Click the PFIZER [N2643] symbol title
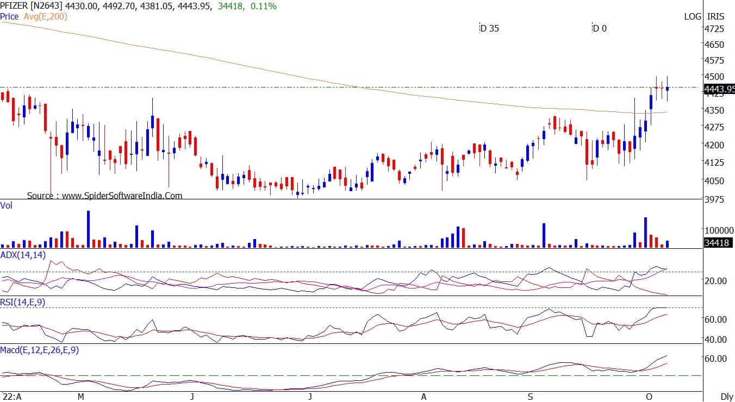This screenshot has width=735, height=402. [32, 6]
